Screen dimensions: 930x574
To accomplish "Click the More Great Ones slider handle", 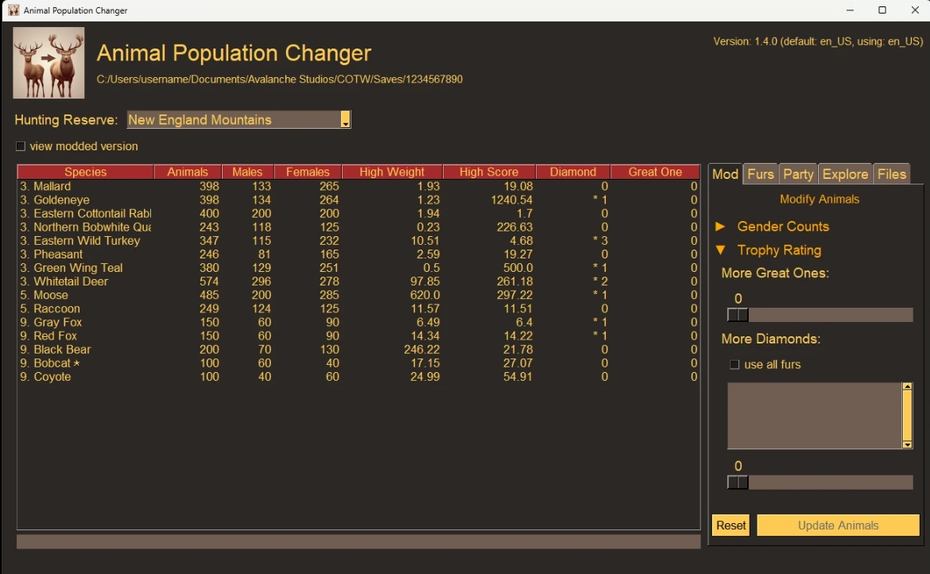I will (x=738, y=315).
